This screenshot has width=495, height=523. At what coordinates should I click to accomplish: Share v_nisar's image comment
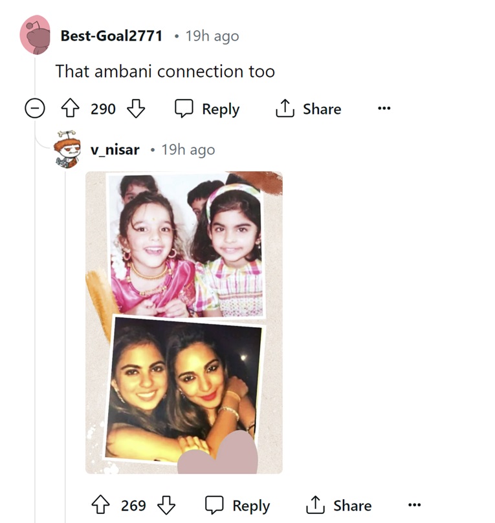(339, 506)
